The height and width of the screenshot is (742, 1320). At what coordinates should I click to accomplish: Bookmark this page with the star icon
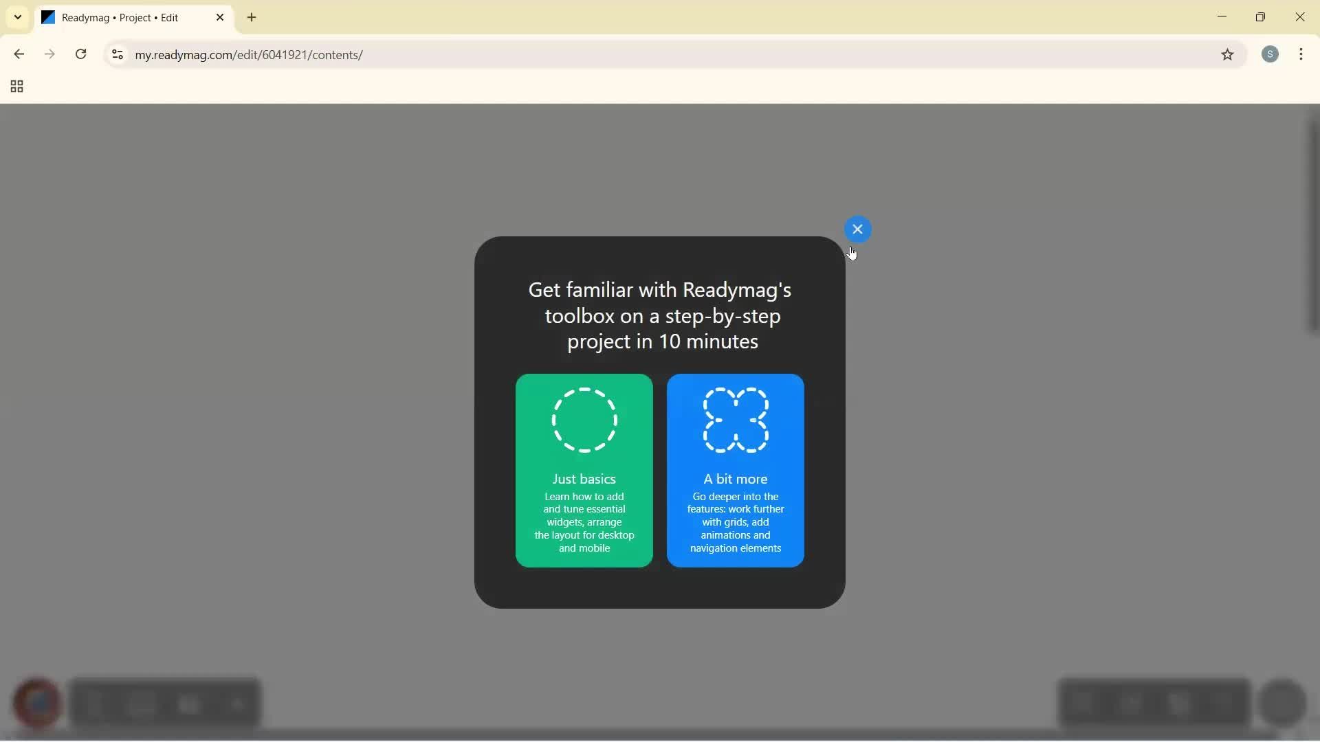click(x=1228, y=54)
